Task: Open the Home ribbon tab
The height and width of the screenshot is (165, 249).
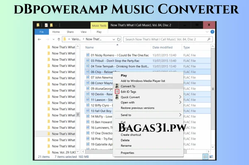Action: pyautogui.click(x=56, y=32)
